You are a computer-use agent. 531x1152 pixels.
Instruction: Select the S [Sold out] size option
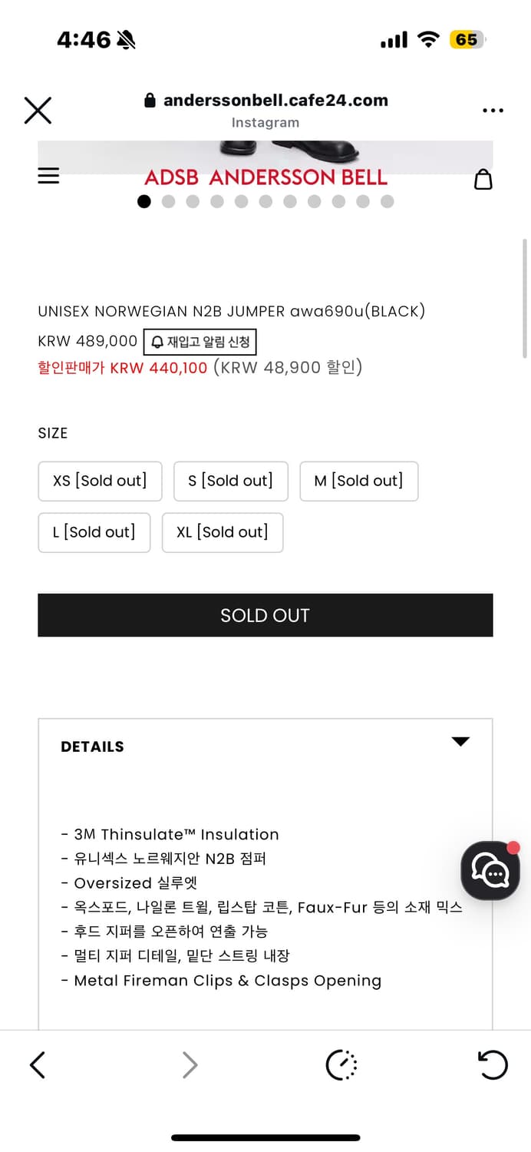point(230,481)
